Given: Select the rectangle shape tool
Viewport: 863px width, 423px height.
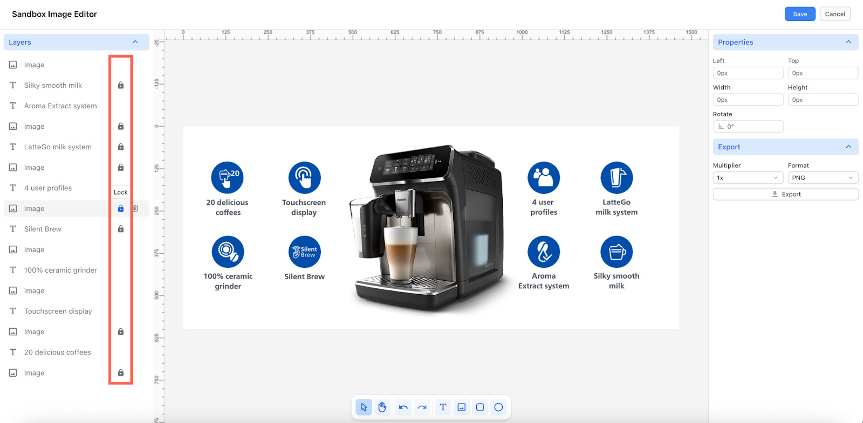Looking at the screenshot, I should [480, 407].
